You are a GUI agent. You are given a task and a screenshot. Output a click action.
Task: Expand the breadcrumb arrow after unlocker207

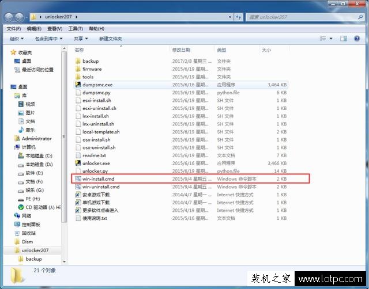(77, 17)
